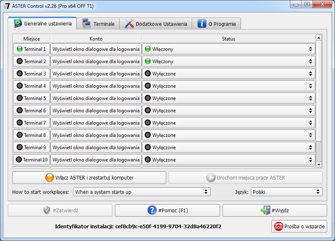Expand the Status dropdown for Terminal 5
This screenshot has width=335, height=241.
pyautogui.click(x=229, y=98)
